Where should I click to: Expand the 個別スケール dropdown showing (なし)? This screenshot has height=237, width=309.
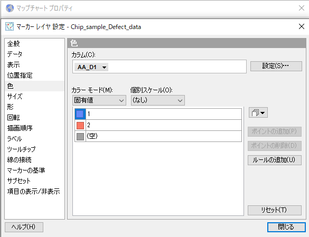[158, 100]
